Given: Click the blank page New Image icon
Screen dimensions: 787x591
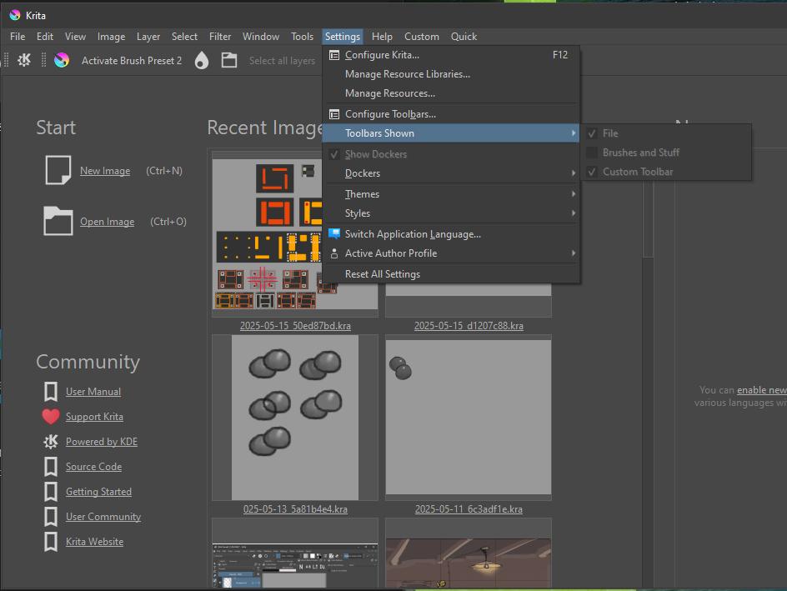Looking at the screenshot, I should pos(58,170).
